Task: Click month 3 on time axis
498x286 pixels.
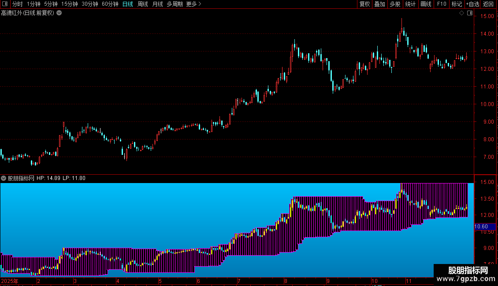Action: [75, 281]
